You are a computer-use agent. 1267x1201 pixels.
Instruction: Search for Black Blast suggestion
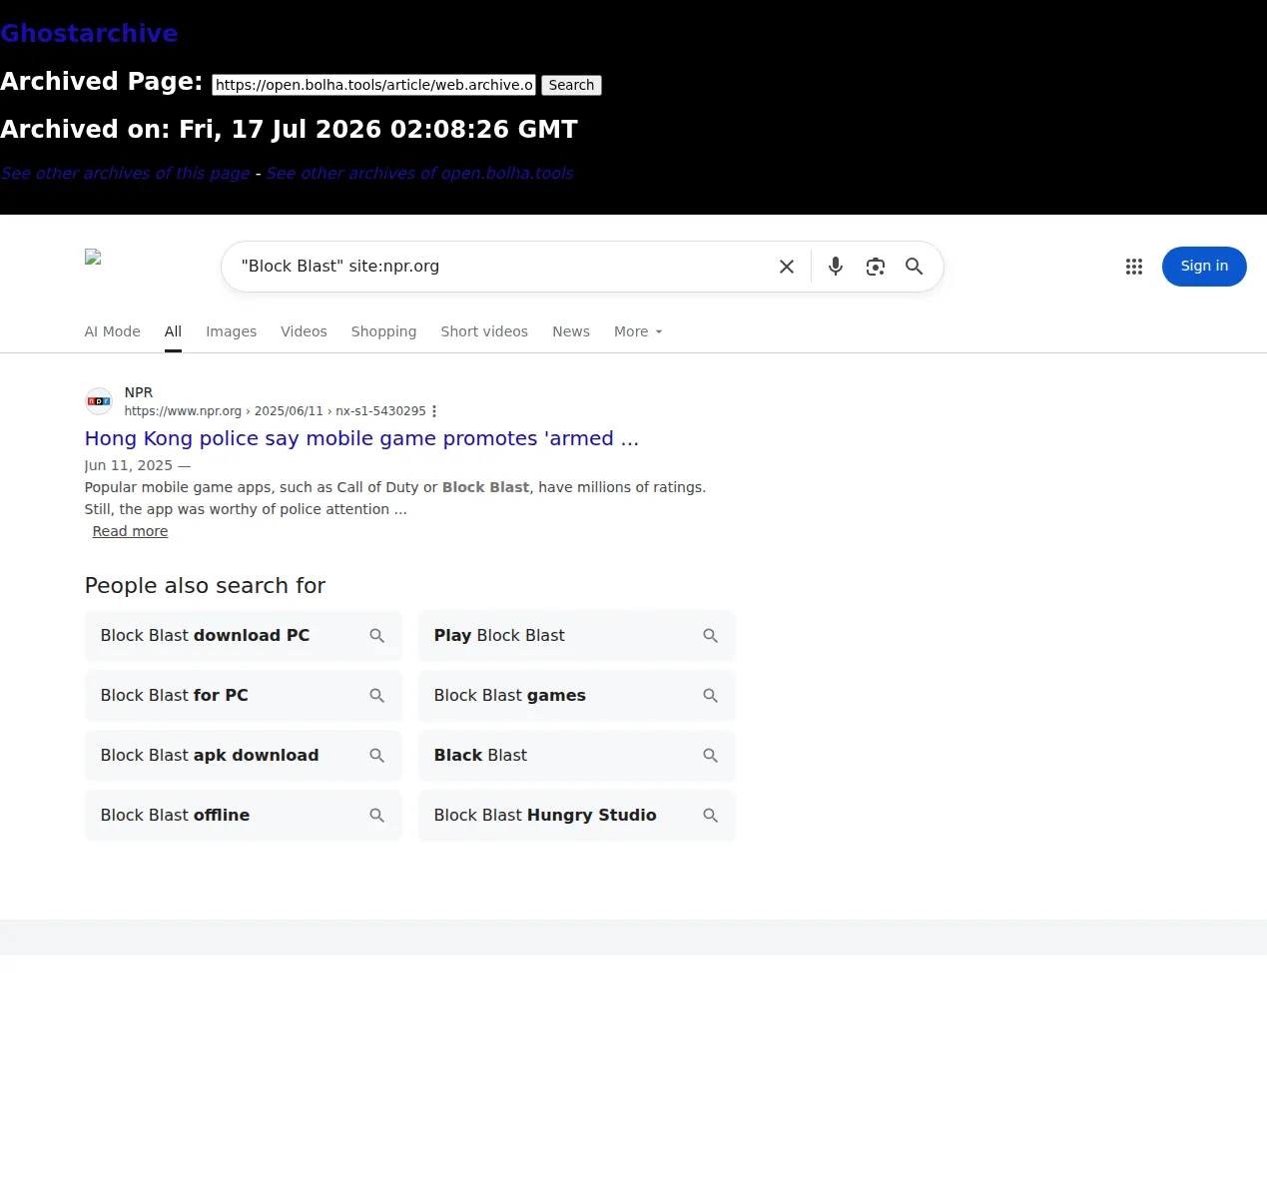coord(576,756)
